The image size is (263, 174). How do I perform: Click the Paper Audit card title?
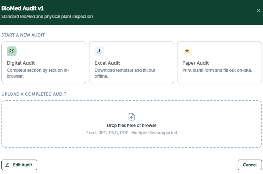click(195, 63)
